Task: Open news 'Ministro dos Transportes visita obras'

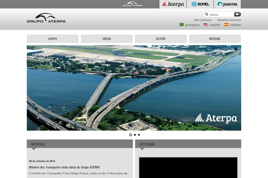Action: point(64,167)
